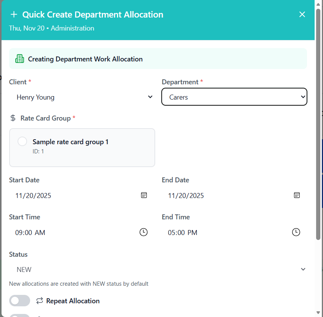
Task: Select the Sample rate card group 1 radio
Action: pyautogui.click(x=22, y=142)
